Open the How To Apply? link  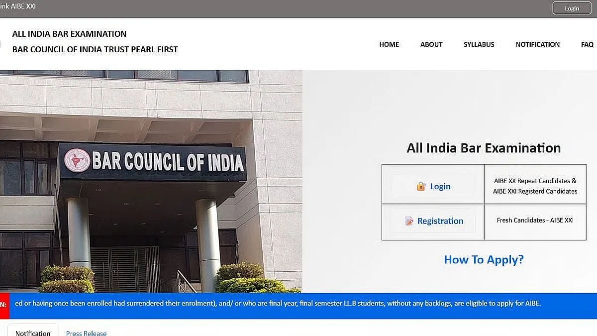(484, 259)
